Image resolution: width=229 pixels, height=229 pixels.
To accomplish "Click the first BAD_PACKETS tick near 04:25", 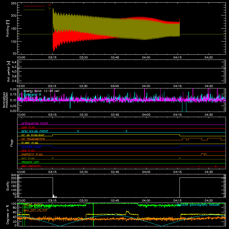I will 199,166.
